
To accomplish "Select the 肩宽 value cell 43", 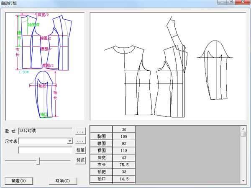I will (124, 158).
